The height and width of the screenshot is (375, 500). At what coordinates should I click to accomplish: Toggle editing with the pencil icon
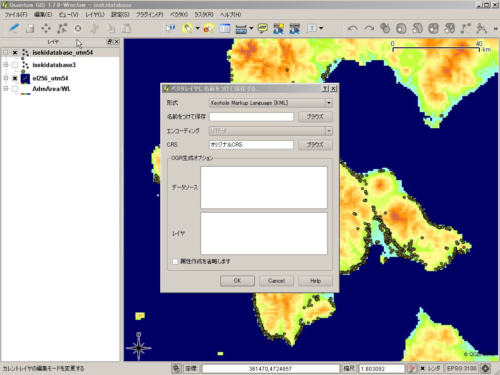(x=14, y=28)
